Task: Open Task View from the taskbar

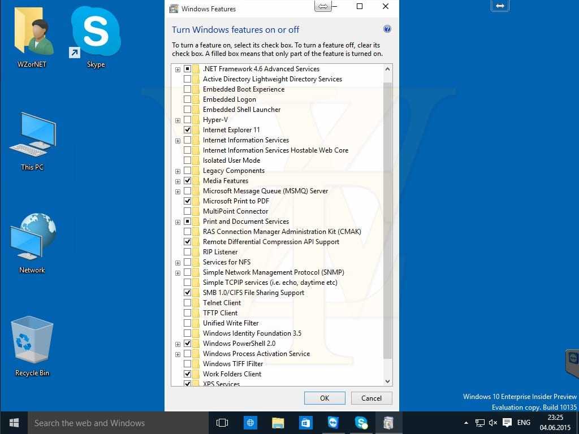Action: point(222,423)
